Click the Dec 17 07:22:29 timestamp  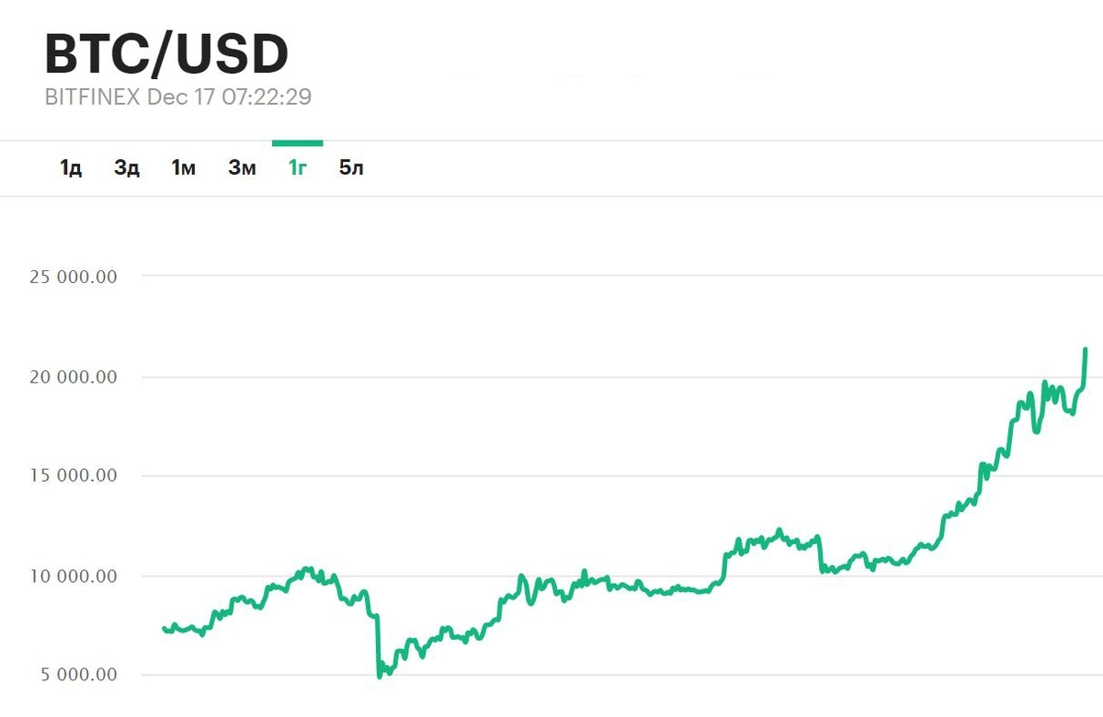229,97
